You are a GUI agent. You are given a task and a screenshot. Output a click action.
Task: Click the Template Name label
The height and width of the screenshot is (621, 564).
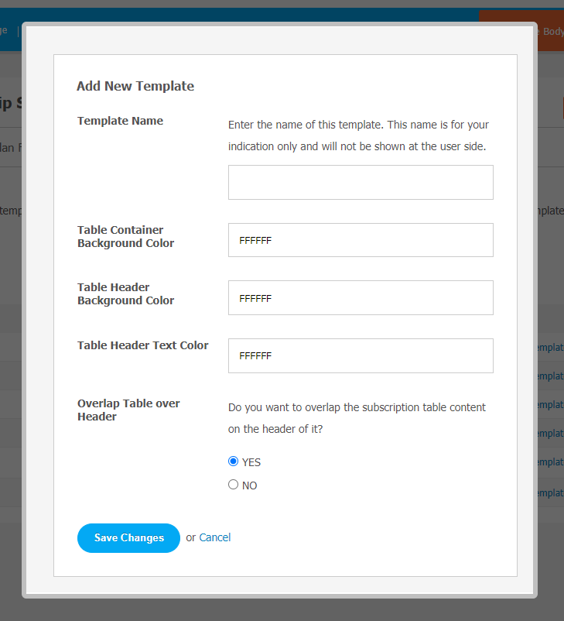[120, 121]
